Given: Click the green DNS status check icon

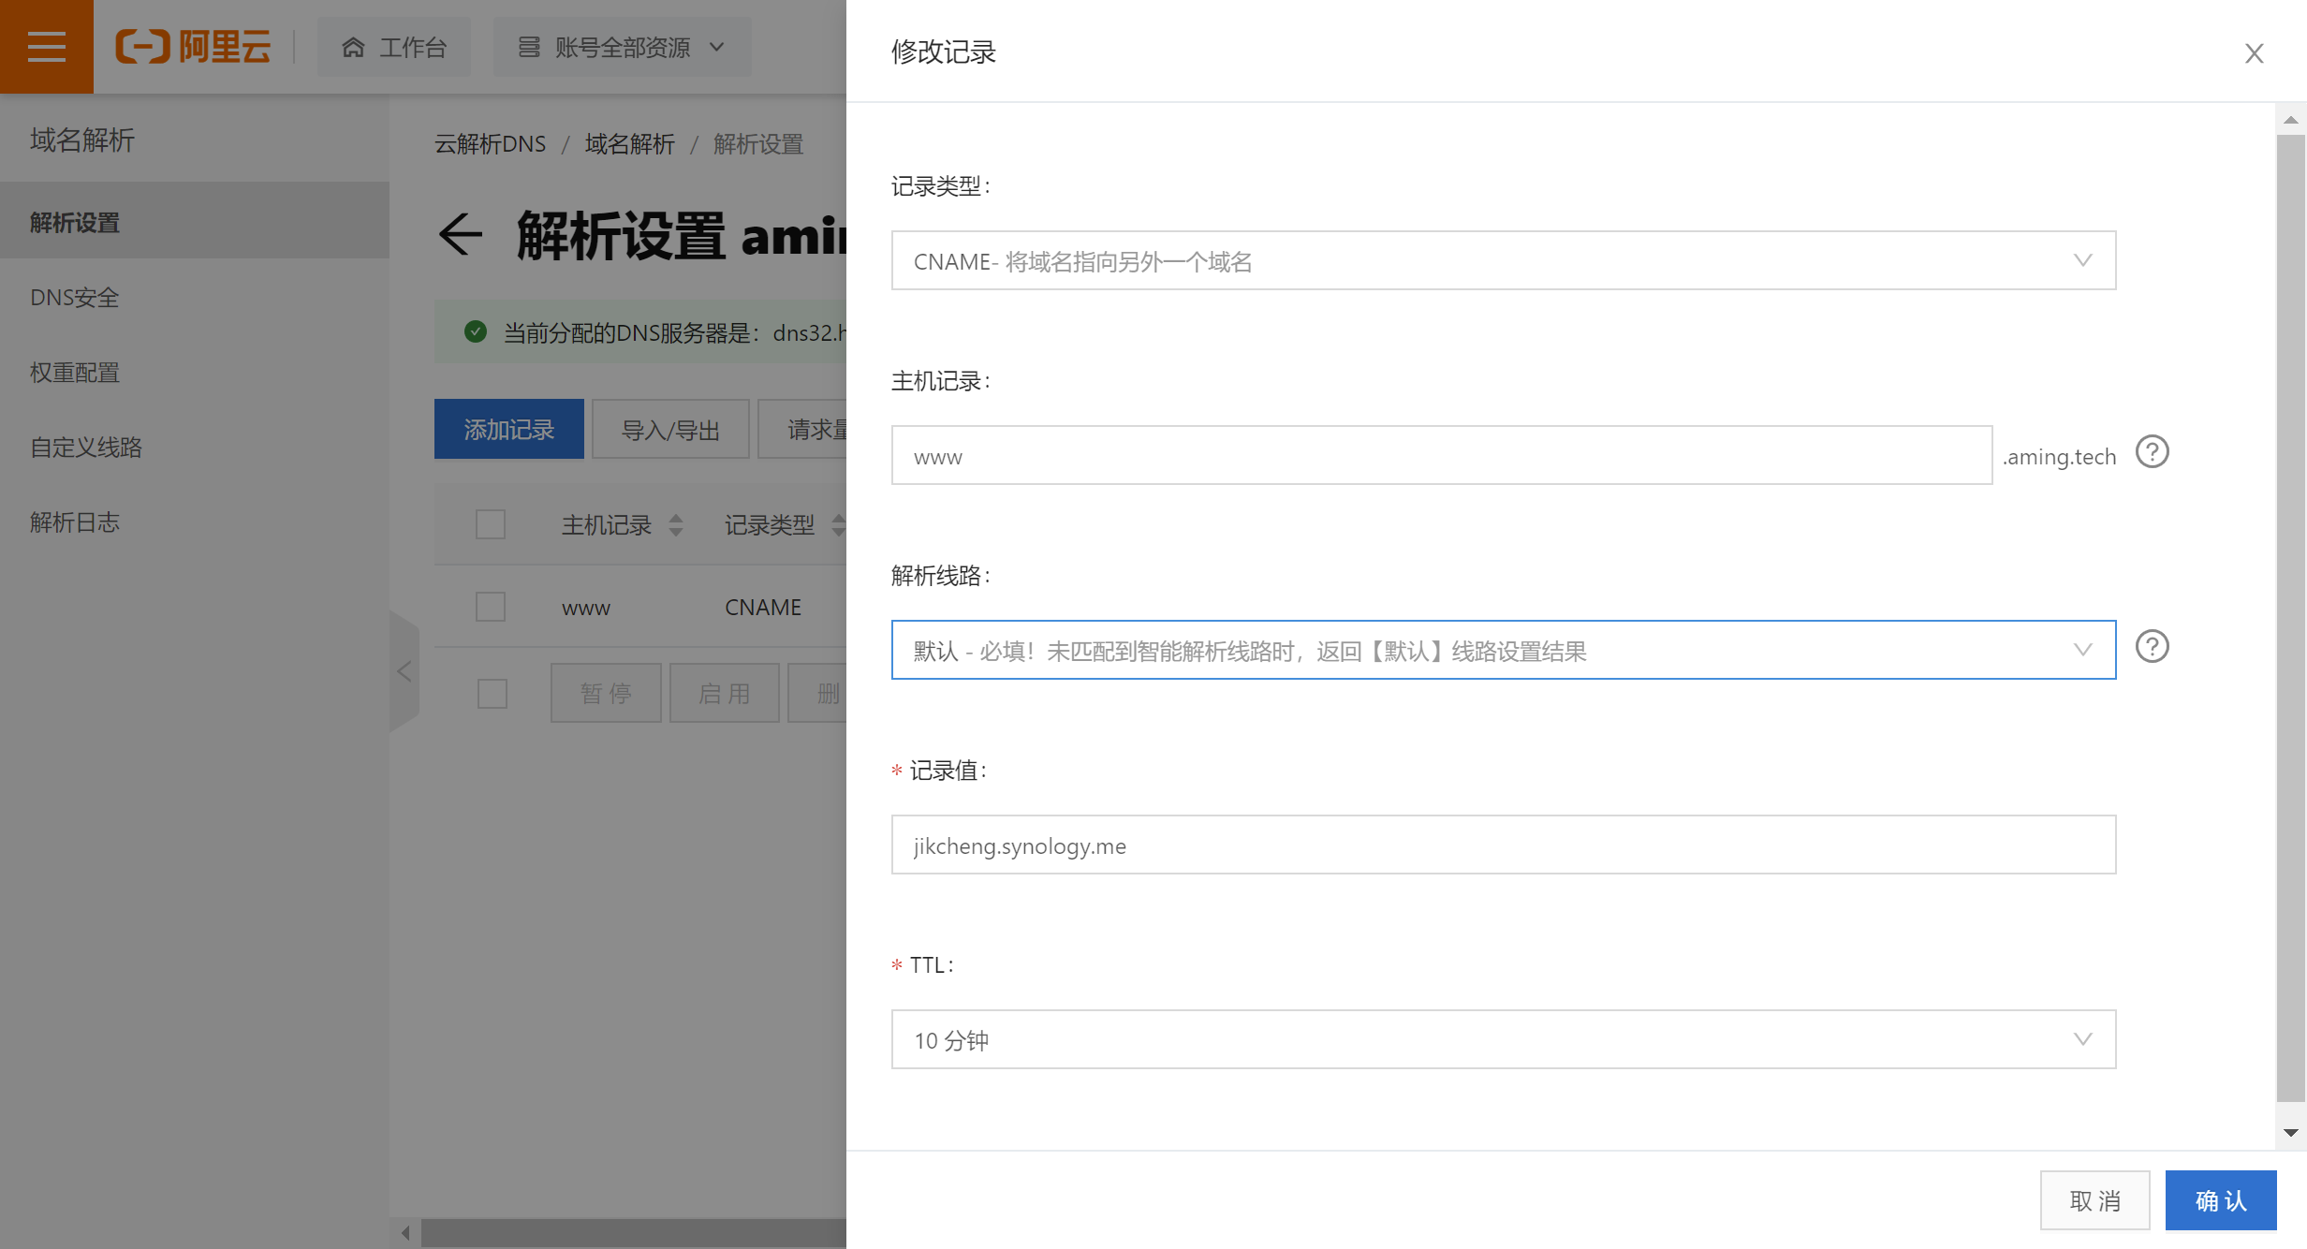Looking at the screenshot, I should 475,331.
